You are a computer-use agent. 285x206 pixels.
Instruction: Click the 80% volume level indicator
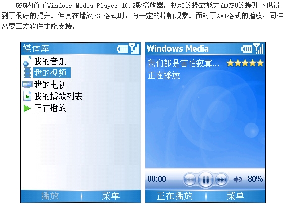255,179
